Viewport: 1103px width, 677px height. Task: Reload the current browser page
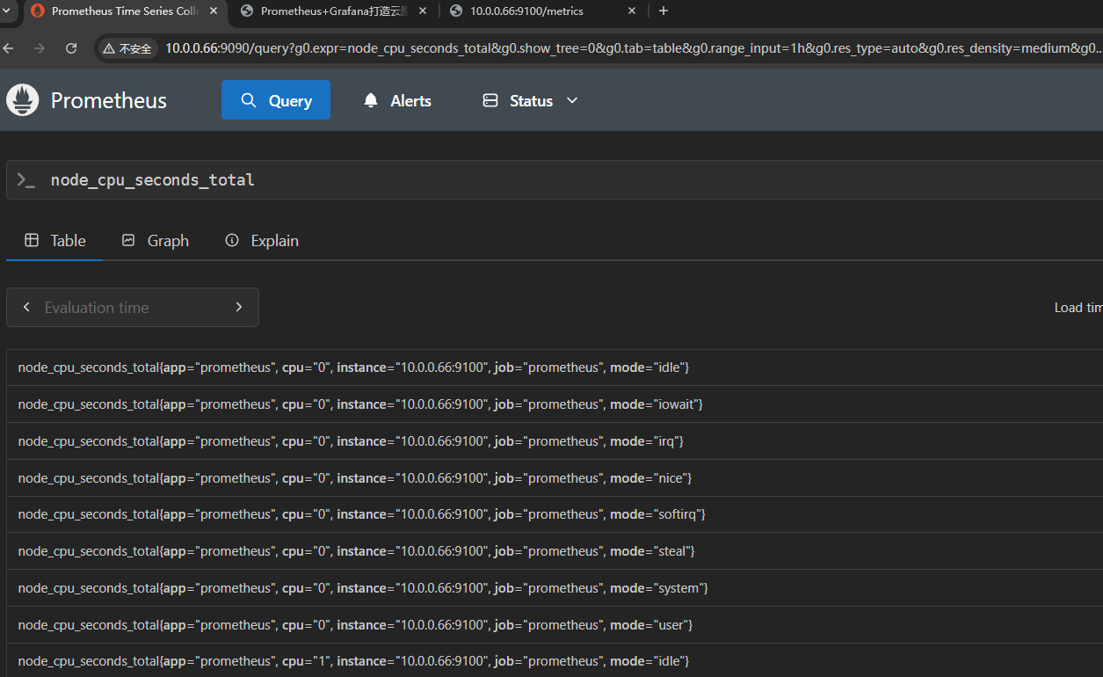click(x=71, y=48)
